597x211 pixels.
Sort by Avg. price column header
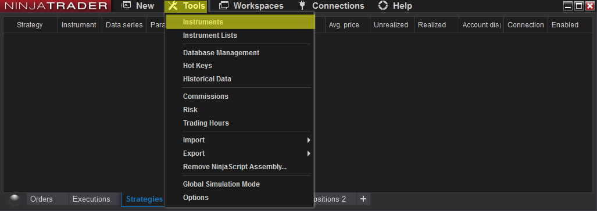[347, 25]
